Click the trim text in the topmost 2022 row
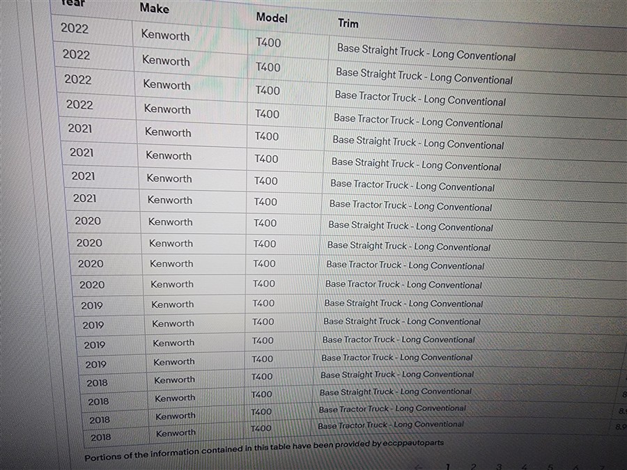 [426, 52]
